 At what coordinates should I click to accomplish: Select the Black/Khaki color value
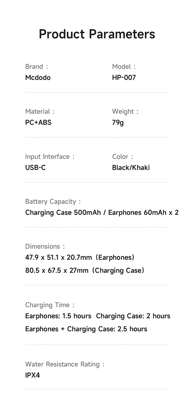(131, 167)
